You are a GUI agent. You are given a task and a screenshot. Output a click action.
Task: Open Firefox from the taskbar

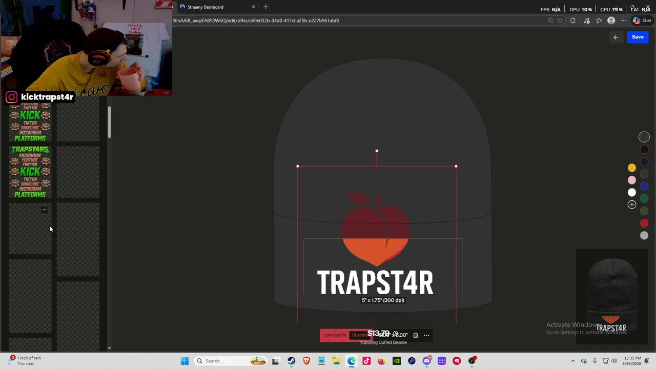(381, 361)
